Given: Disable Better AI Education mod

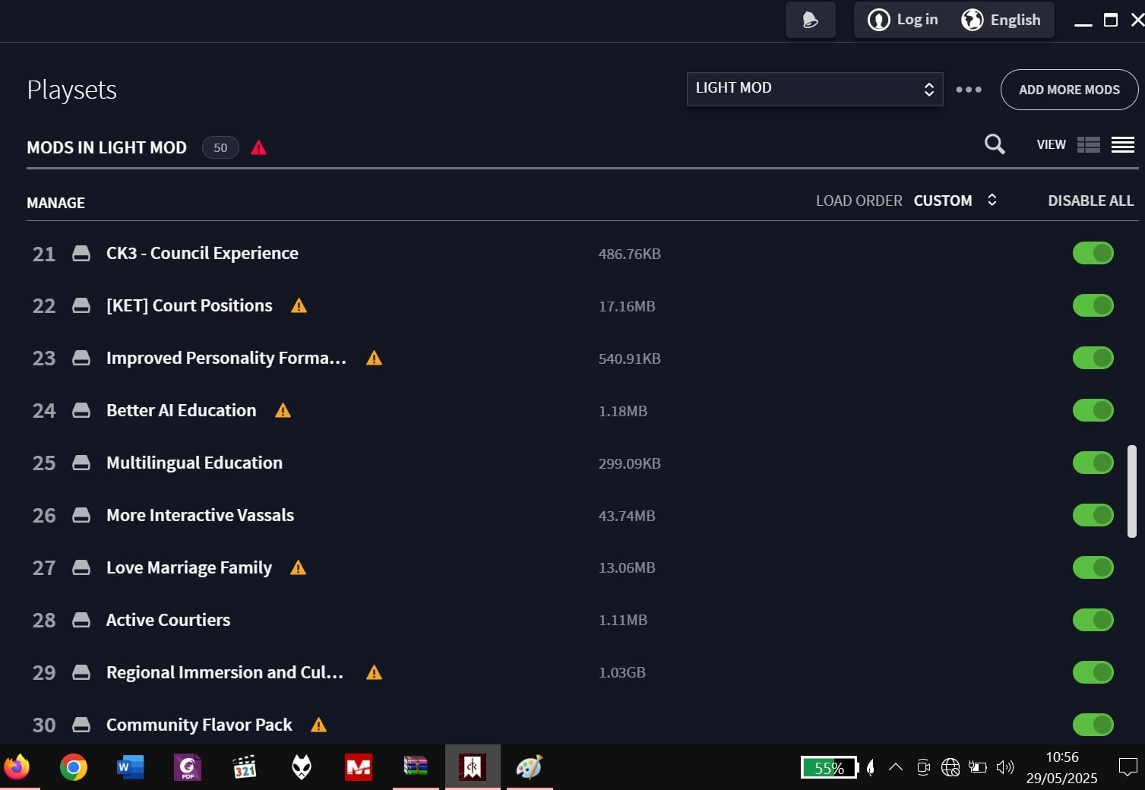Looking at the screenshot, I should point(1093,410).
